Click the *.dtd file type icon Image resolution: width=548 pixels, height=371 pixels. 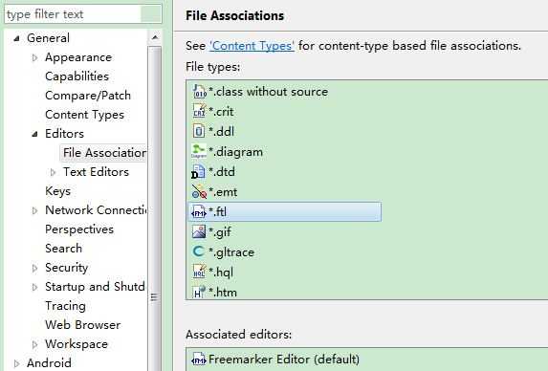tap(199, 171)
